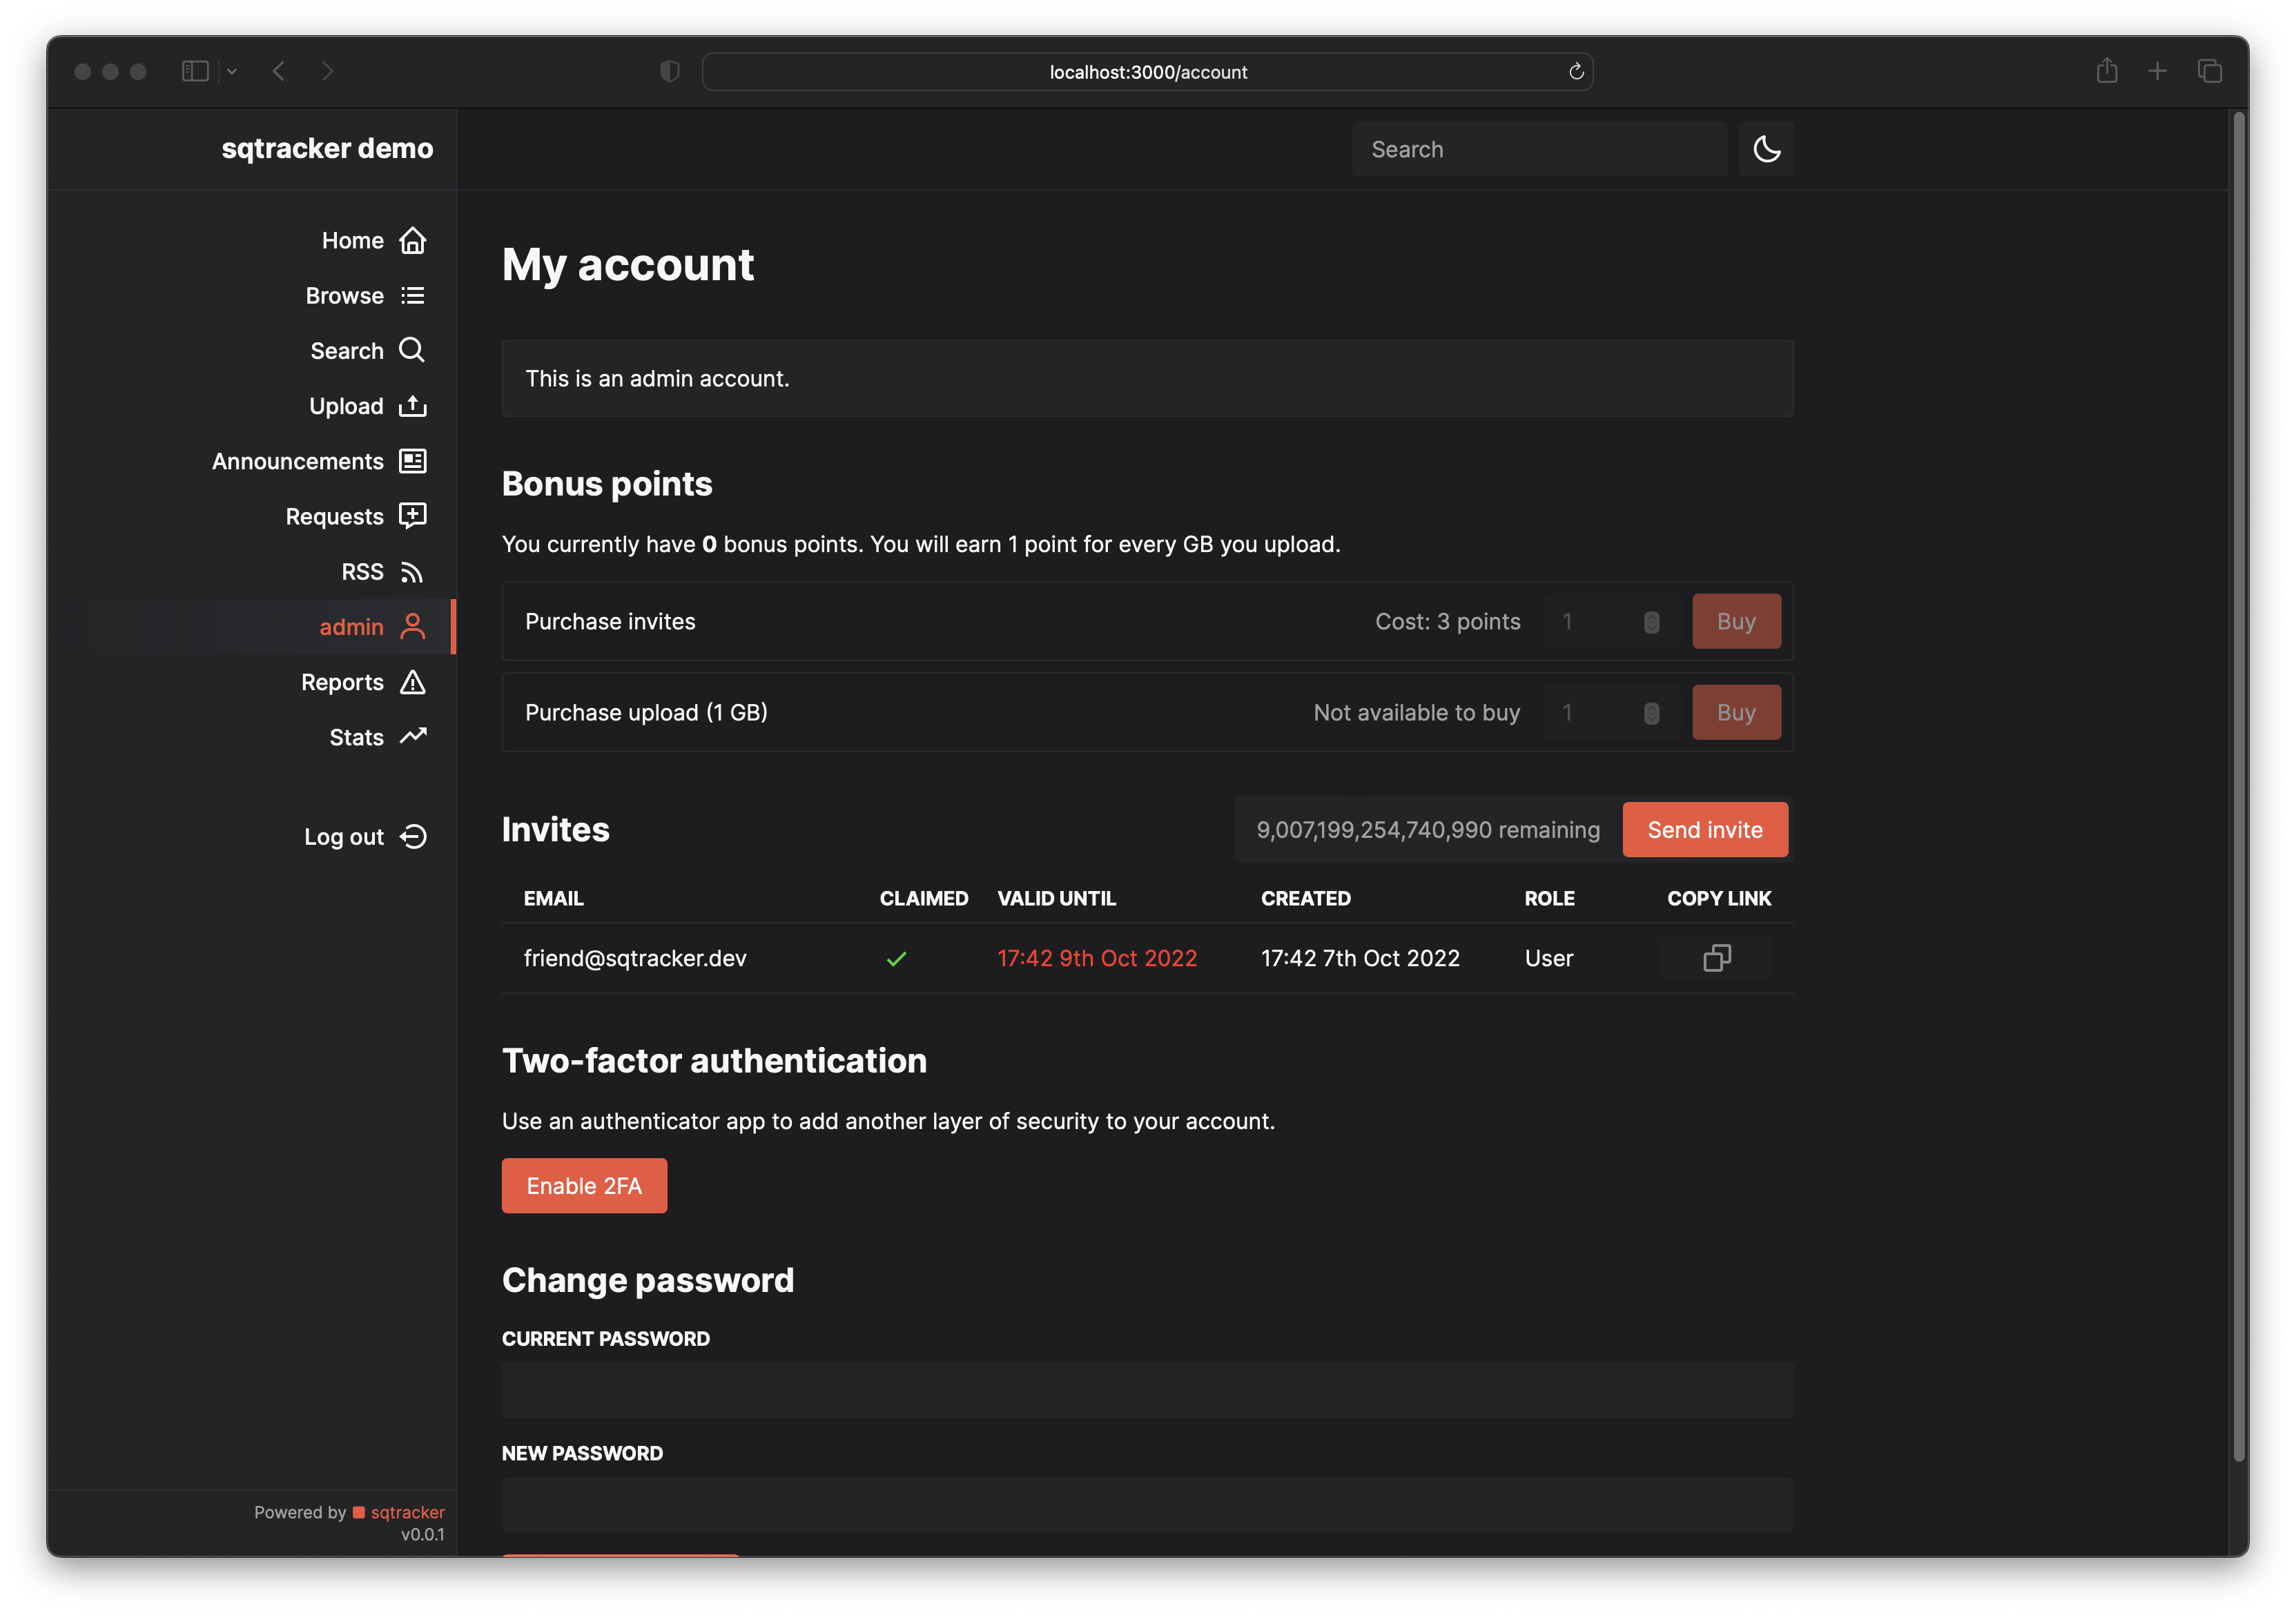2296x1615 pixels.
Task: Toggle Safari sidebar panel button
Action: tap(195, 71)
